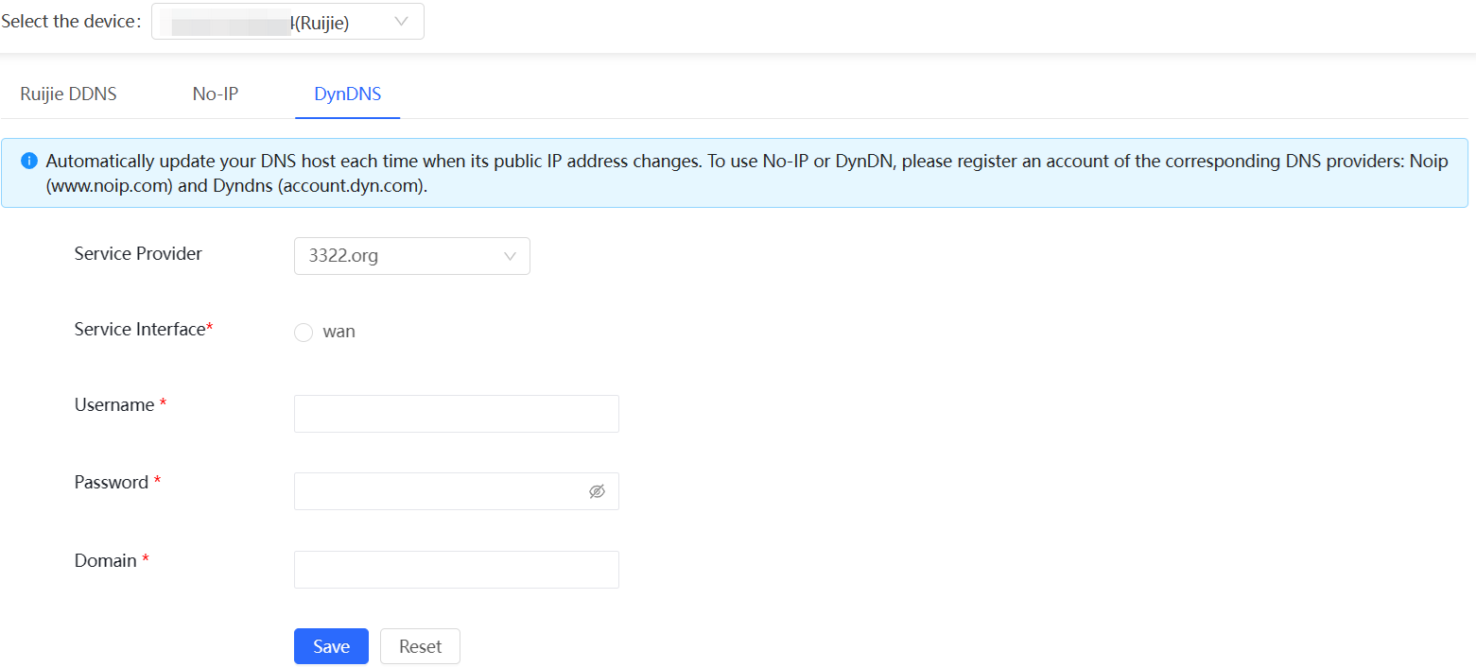
Task: Click the Service Interface label
Action: (140, 330)
